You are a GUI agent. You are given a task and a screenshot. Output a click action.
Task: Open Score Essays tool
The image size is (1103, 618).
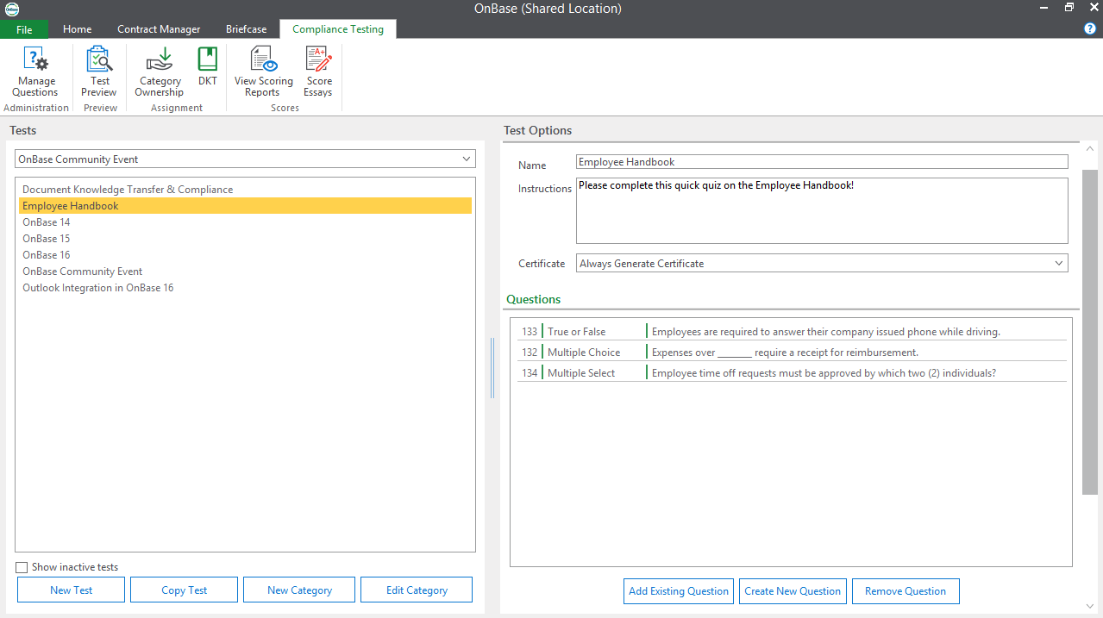(318, 72)
